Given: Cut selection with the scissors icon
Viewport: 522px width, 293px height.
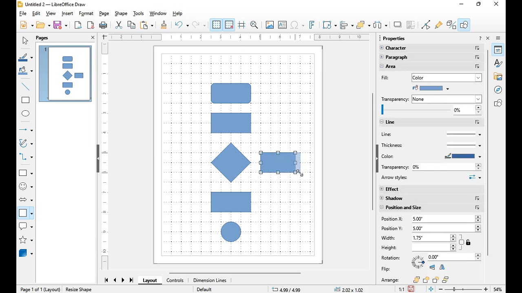Looking at the screenshot, I should click(x=119, y=25).
